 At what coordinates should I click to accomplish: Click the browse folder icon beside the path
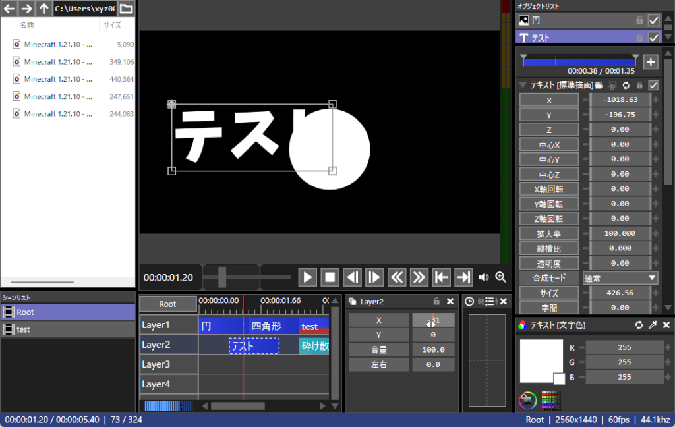(x=126, y=9)
